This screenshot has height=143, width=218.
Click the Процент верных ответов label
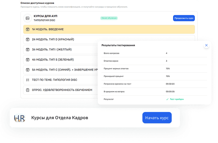pos(116,68)
